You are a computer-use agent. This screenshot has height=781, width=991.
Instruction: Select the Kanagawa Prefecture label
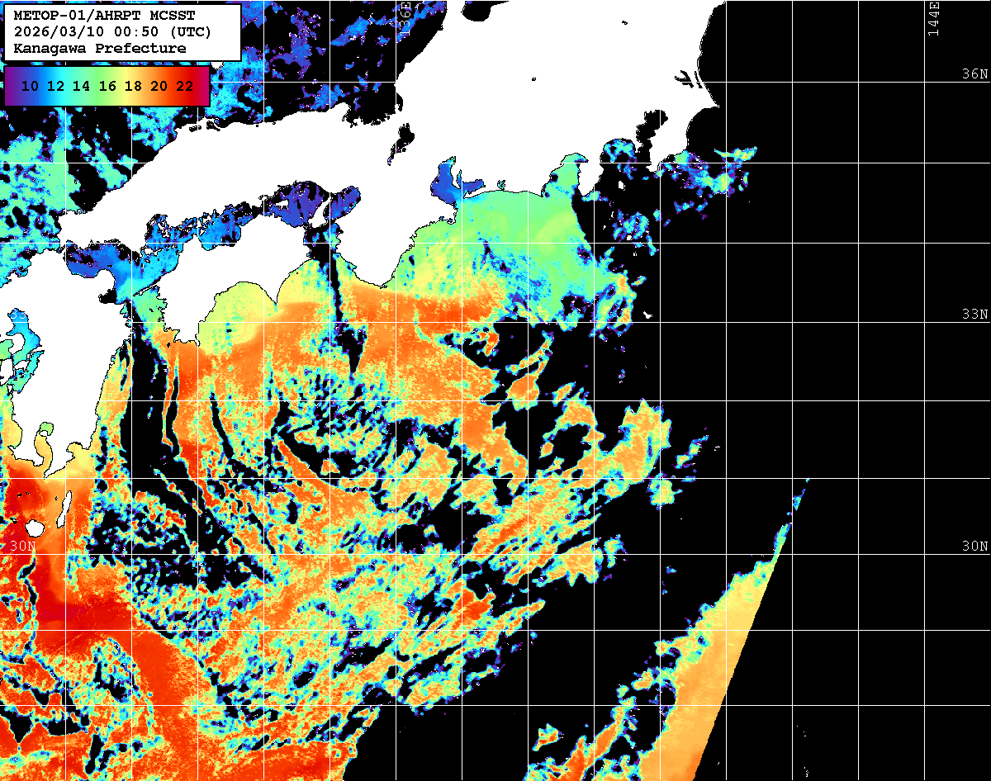coord(100,49)
